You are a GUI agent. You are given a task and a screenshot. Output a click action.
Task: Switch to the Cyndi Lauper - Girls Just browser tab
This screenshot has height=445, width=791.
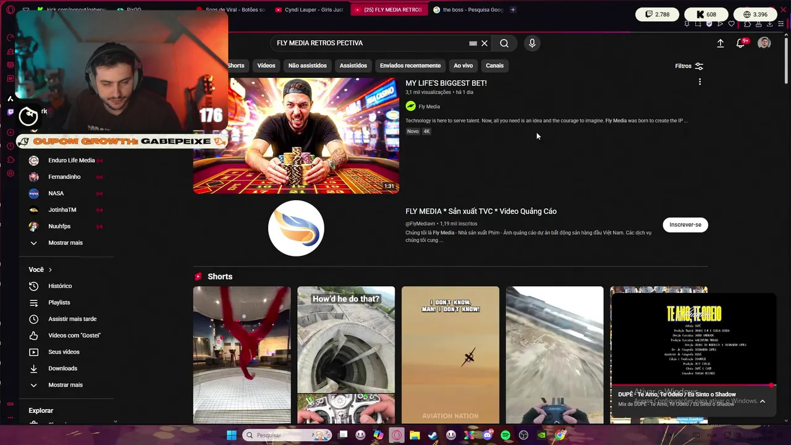coord(309,10)
